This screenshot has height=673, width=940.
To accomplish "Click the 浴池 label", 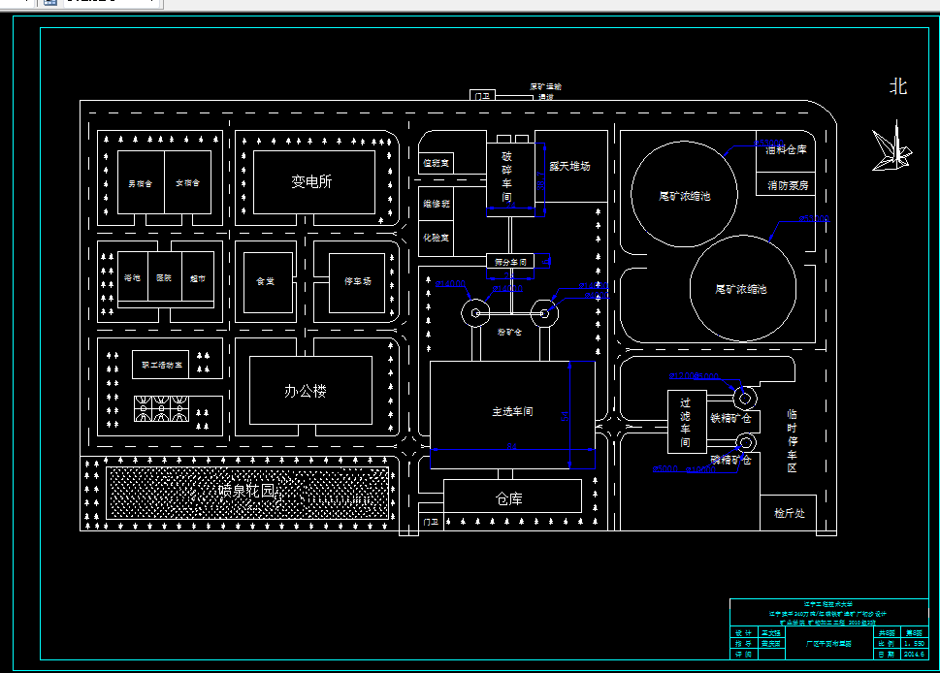I will pyautogui.click(x=133, y=277).
